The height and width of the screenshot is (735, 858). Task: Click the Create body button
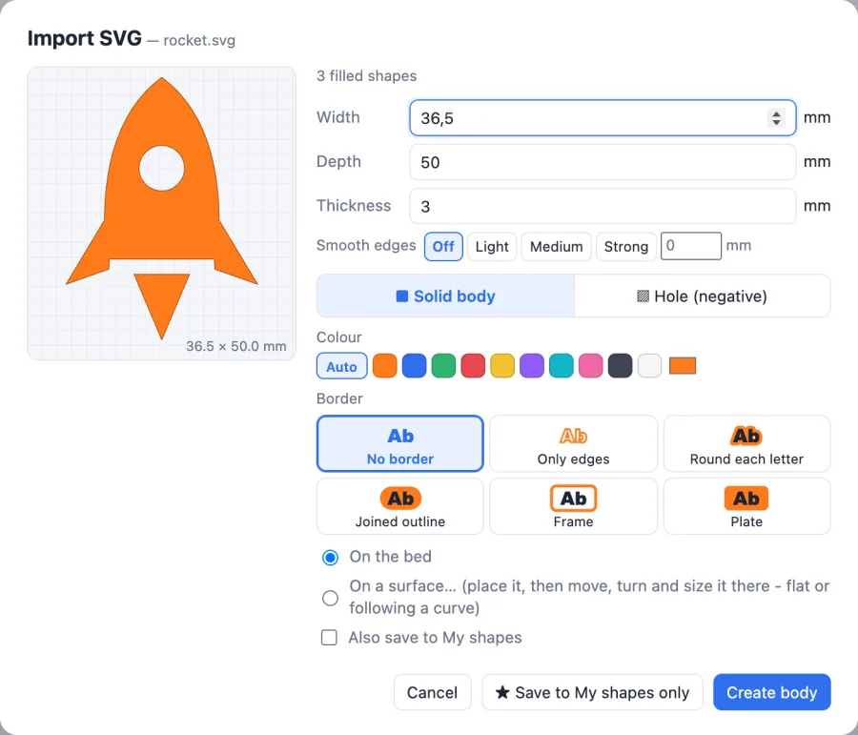[x=771, y=692]
